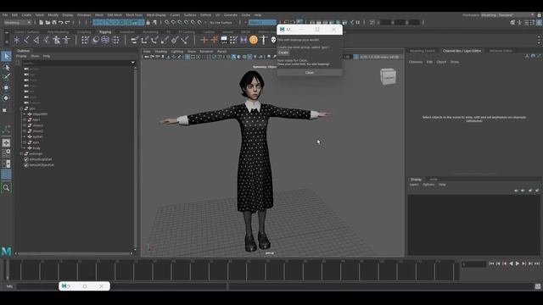
Task: Open the blue Symmetry dropdown in status line
Action: tap(262, 23)
